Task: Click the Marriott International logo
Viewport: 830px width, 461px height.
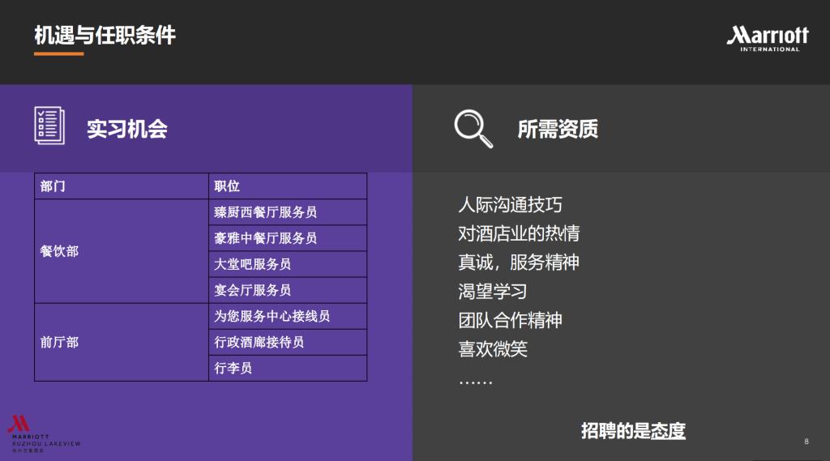Action: point(767,38)
